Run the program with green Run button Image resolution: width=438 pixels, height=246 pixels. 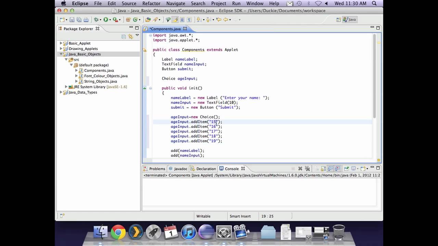tap(106, 19)
